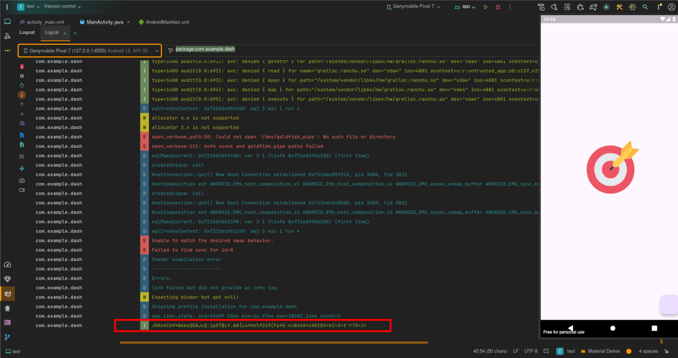Click the green atom plugin icon

pos(632,7)
